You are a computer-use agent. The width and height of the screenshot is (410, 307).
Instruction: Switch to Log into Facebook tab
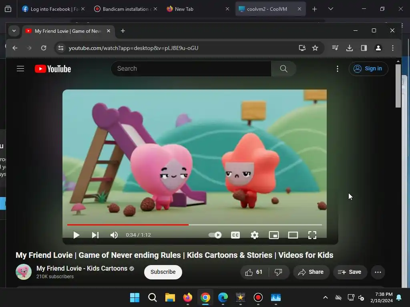pyautogui.click(x=54, y=9)
